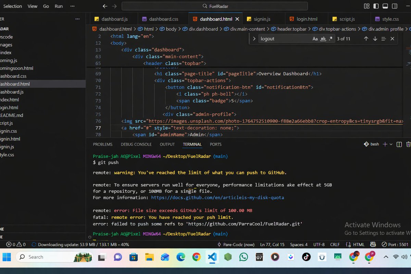Click the search next match arrow
The height and width of the screenshot is (274, 411).
pos(375,39)
